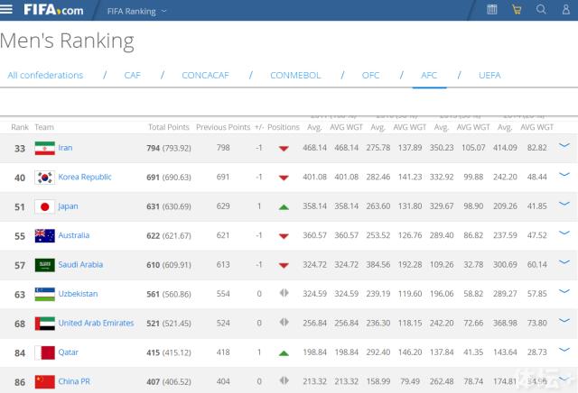Switch to the UEFA confederation tab
This screenshot has height=393, width=578.
click(489, 75)
